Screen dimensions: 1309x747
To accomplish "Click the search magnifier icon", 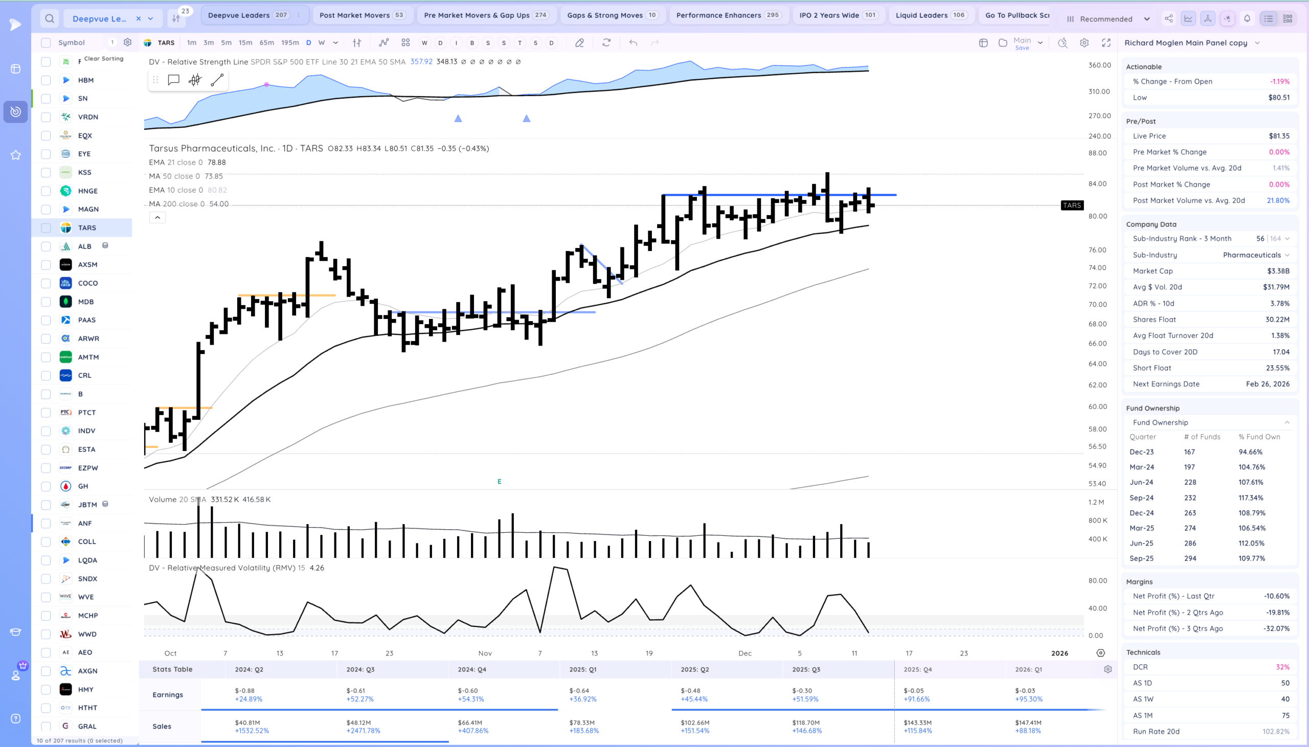I will 49,18.
